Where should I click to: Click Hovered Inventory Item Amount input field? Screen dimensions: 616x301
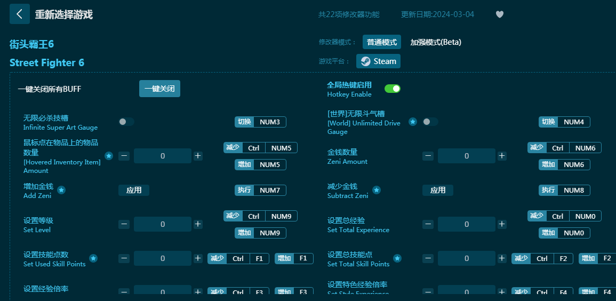163,156
